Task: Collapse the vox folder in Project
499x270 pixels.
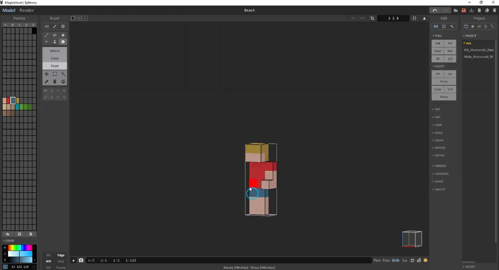Action: [x=467, y=43]
